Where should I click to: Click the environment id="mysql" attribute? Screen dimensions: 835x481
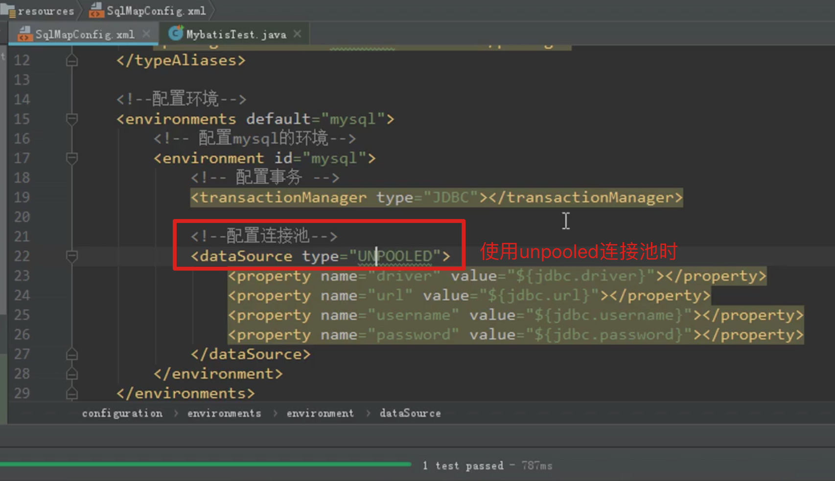320,158
